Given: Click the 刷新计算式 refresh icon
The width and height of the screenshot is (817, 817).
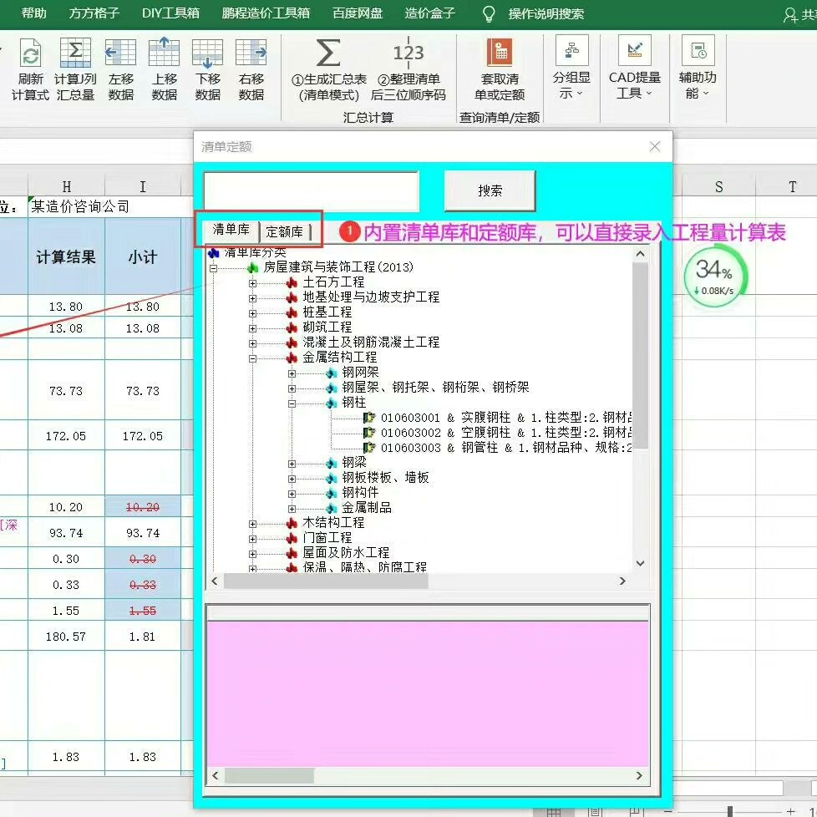Looking at the screenshot, I should coord(31,55).
